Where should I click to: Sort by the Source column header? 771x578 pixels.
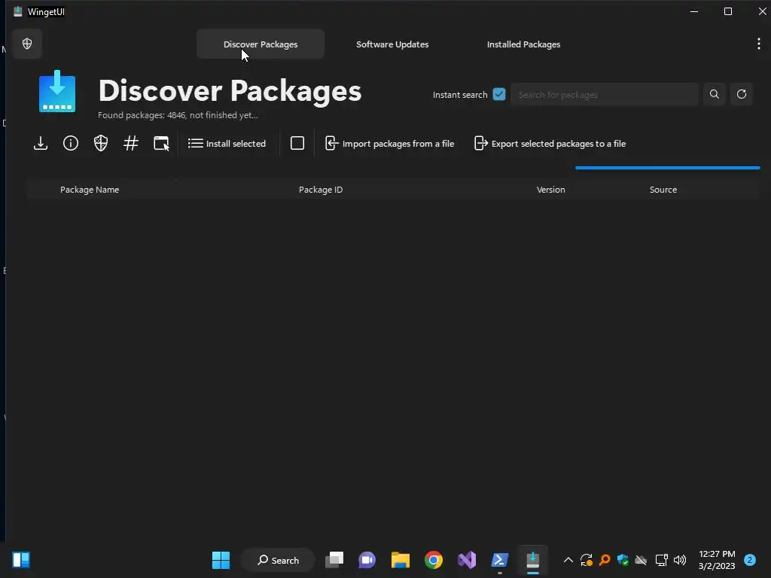click(x=663, y=189)
